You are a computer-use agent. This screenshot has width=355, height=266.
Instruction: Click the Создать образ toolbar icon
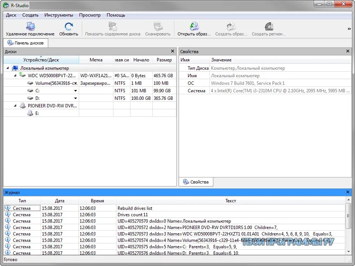click(231, 26)
